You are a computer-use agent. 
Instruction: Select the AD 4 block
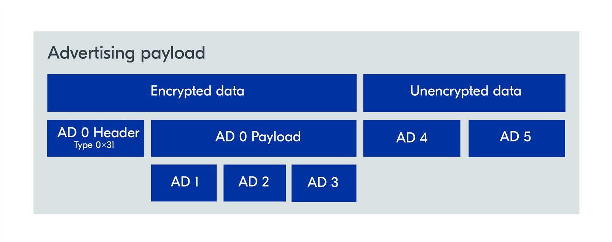click(x=412, y=138)
